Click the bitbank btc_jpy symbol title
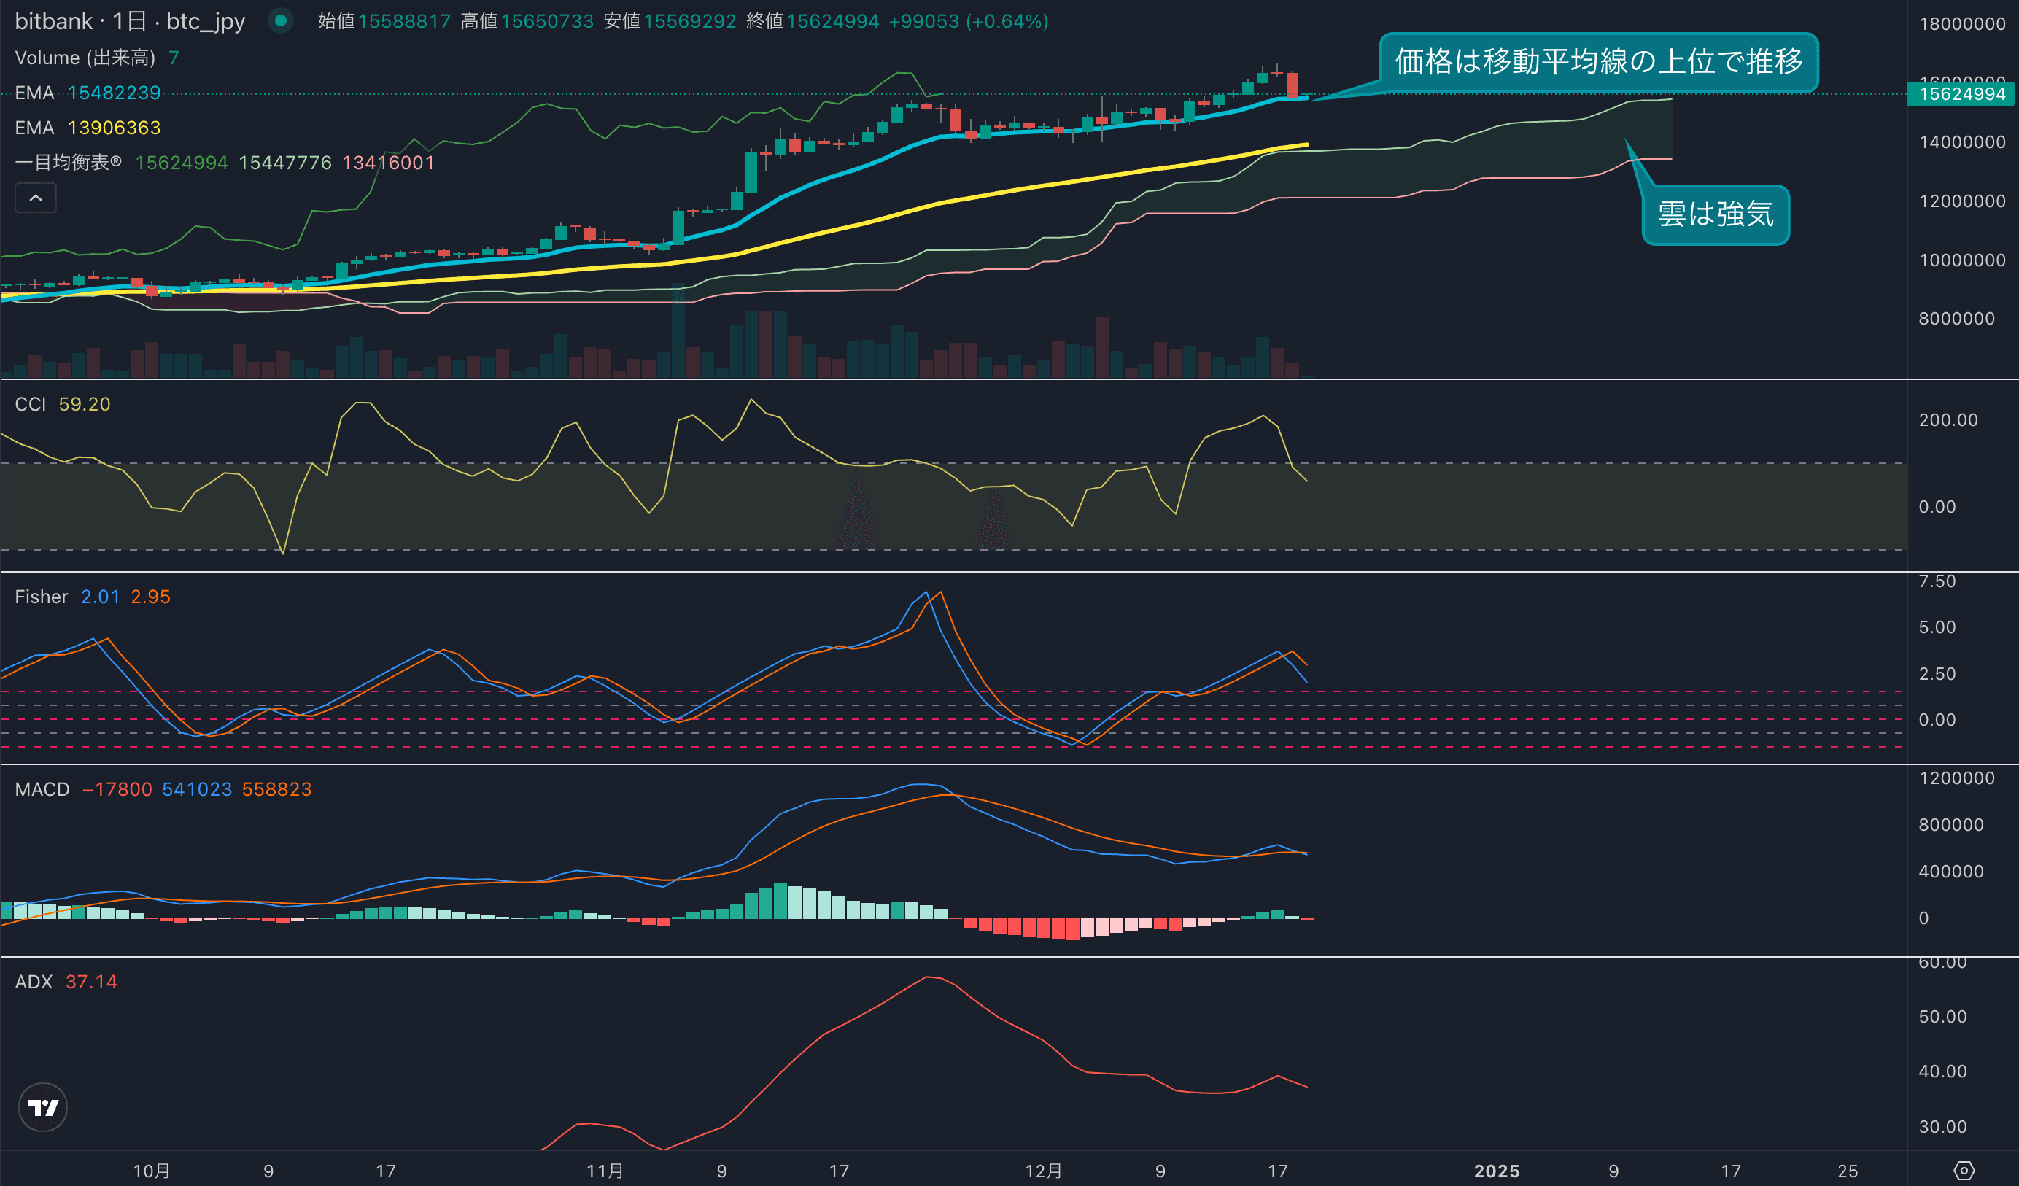Viewport: 2019px width, 1186px height. pos(130,21)
